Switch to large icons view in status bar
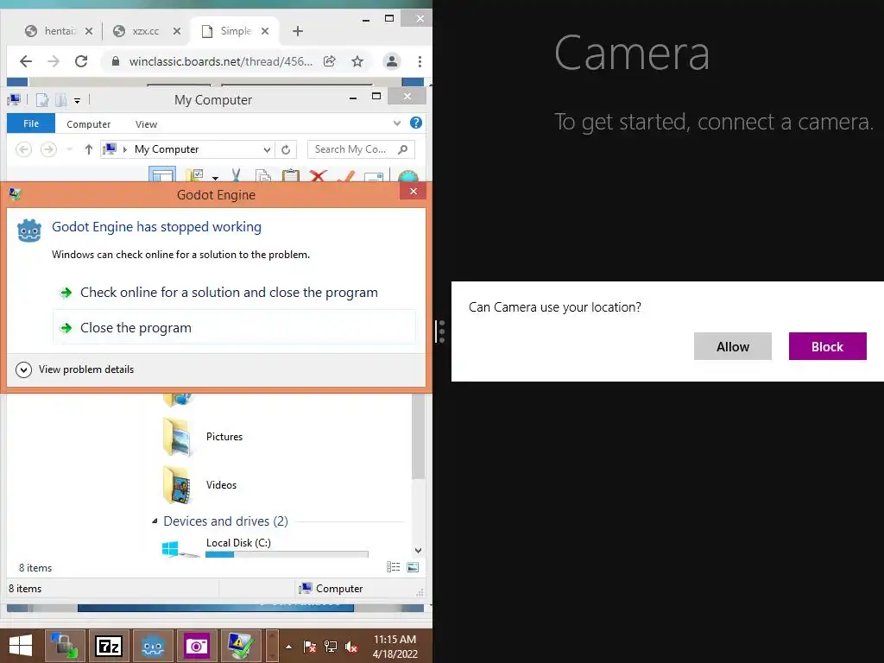Screen dimensions: 884x663 [413, 567]
